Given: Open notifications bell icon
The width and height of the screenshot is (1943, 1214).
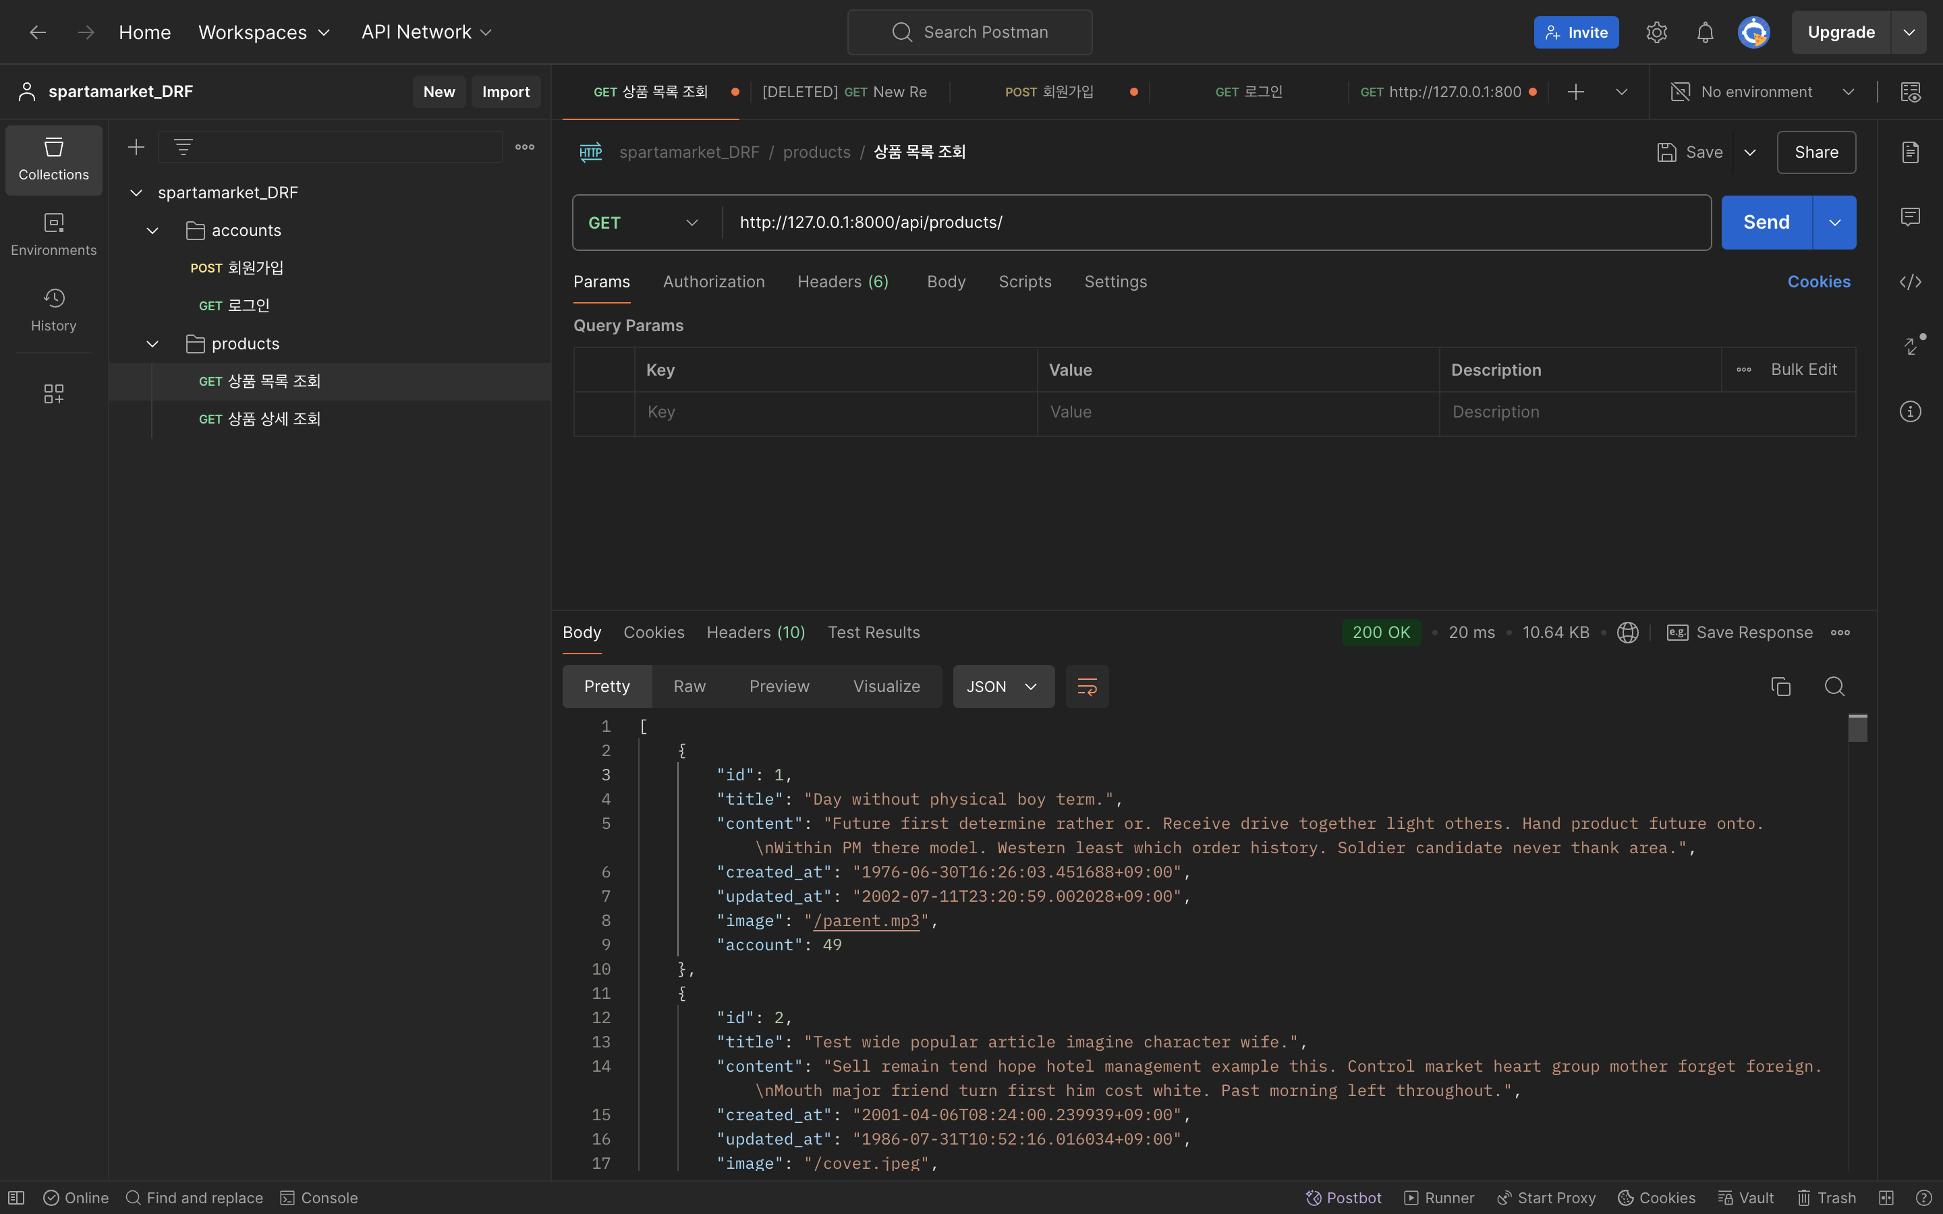Looking at the screenshot, I should click(1705, 32).
